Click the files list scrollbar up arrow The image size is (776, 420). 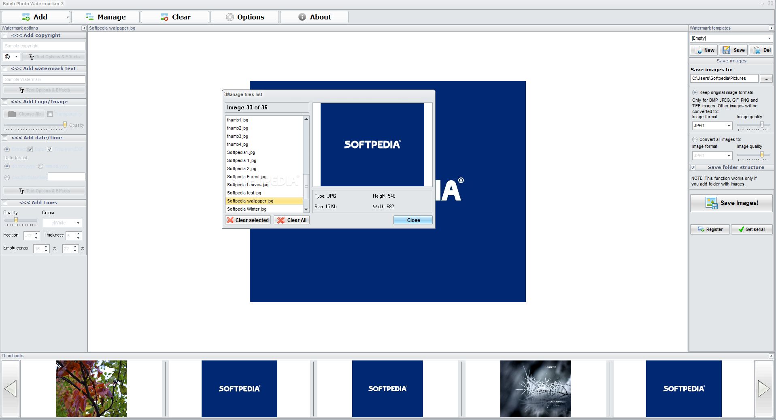(x=306, y=119)
